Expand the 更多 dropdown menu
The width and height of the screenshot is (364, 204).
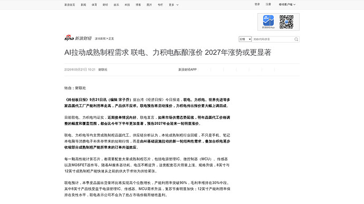[174, 5]
